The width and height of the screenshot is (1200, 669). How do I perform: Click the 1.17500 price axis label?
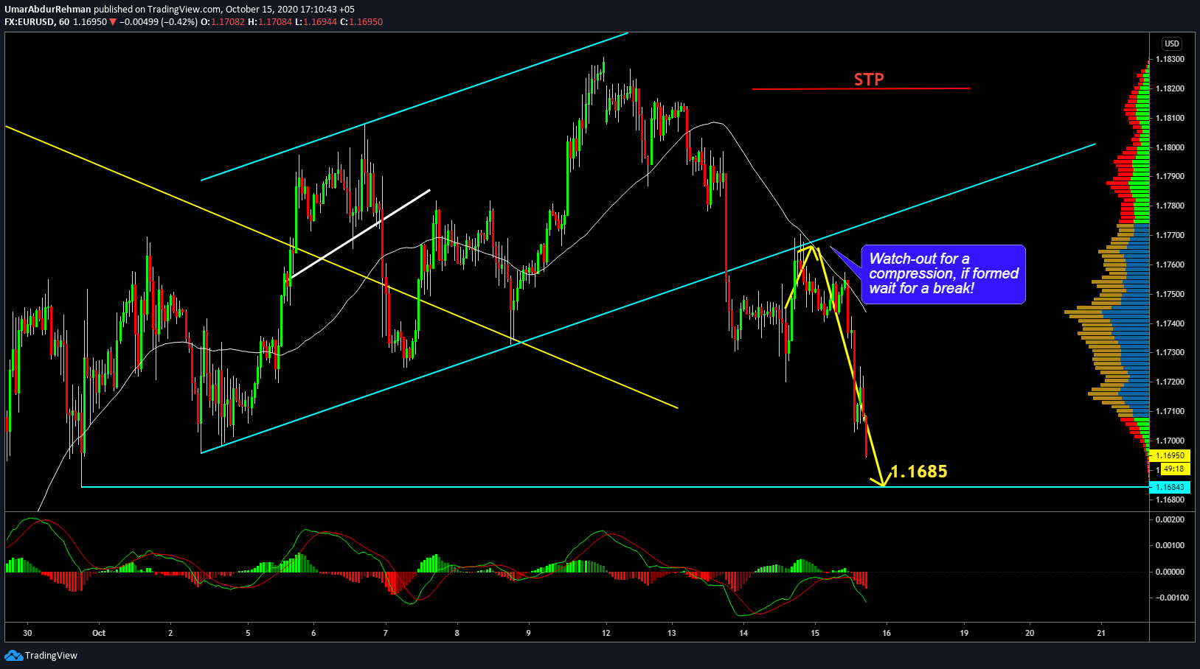tap(1170, 294)
